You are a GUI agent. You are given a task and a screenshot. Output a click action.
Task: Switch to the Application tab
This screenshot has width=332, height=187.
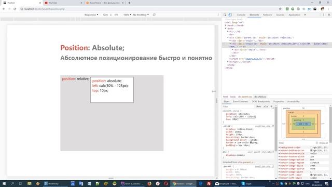pyautogui.click(x=294, y=15)
